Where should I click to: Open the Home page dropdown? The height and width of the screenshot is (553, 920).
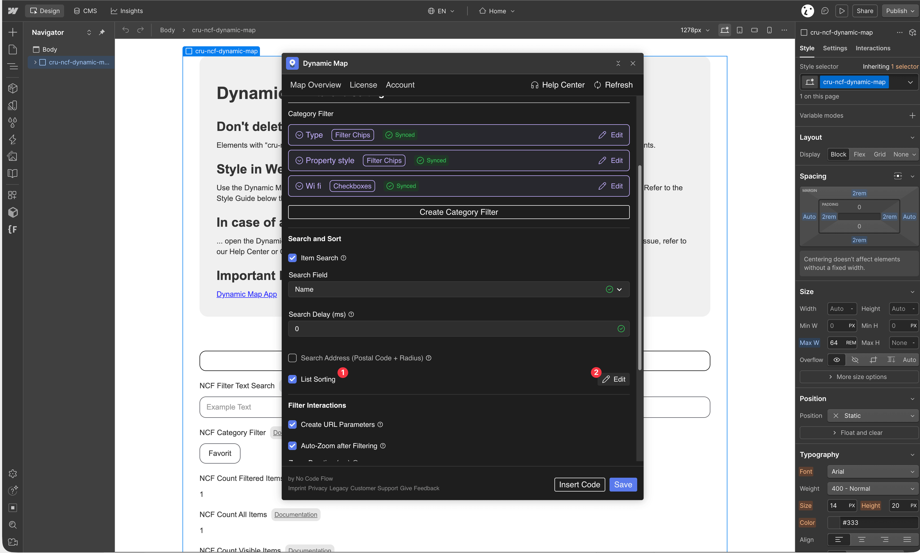[x=496, y=11]
